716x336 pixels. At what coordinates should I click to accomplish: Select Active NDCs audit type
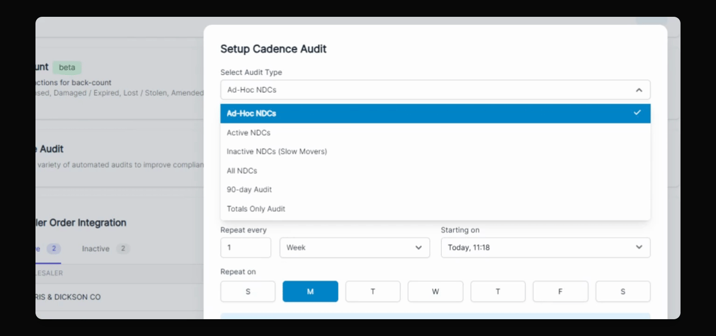(x=435, y=133)
